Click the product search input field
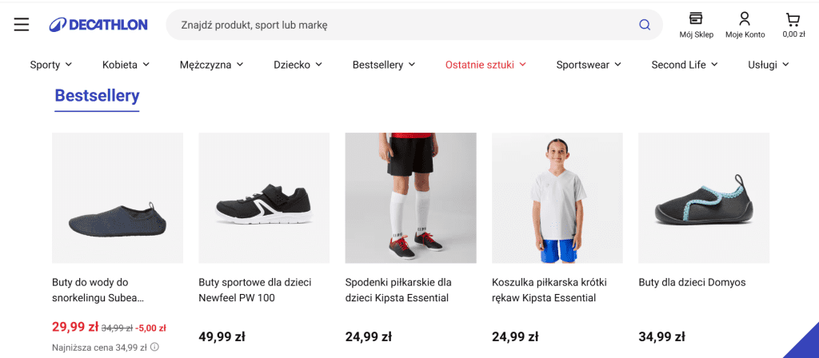819x358 pixels. [x=400, y=25]
